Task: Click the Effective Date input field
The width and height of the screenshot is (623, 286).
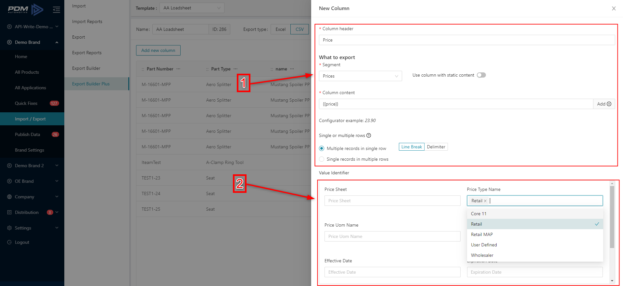Action: click(x=392, y=272)
